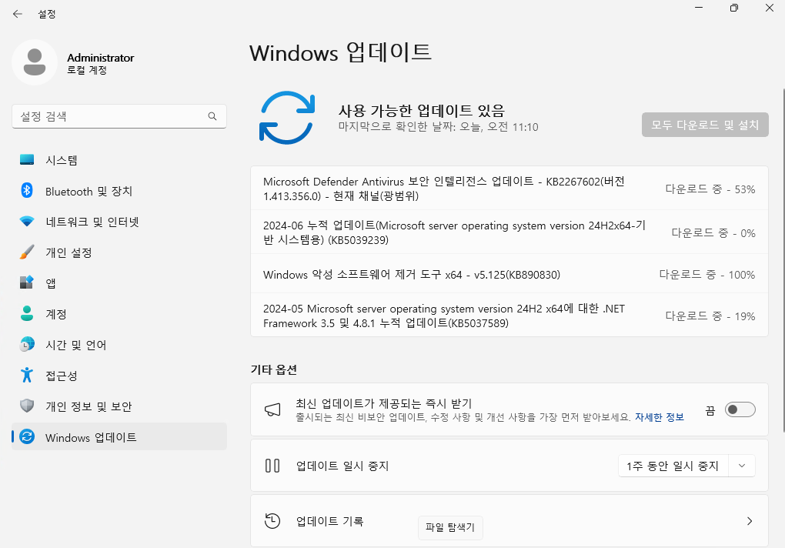The height and width of the screenshot is (548, 785).
Task: Click the 개인 정보 shield icon
Action: 27,406
